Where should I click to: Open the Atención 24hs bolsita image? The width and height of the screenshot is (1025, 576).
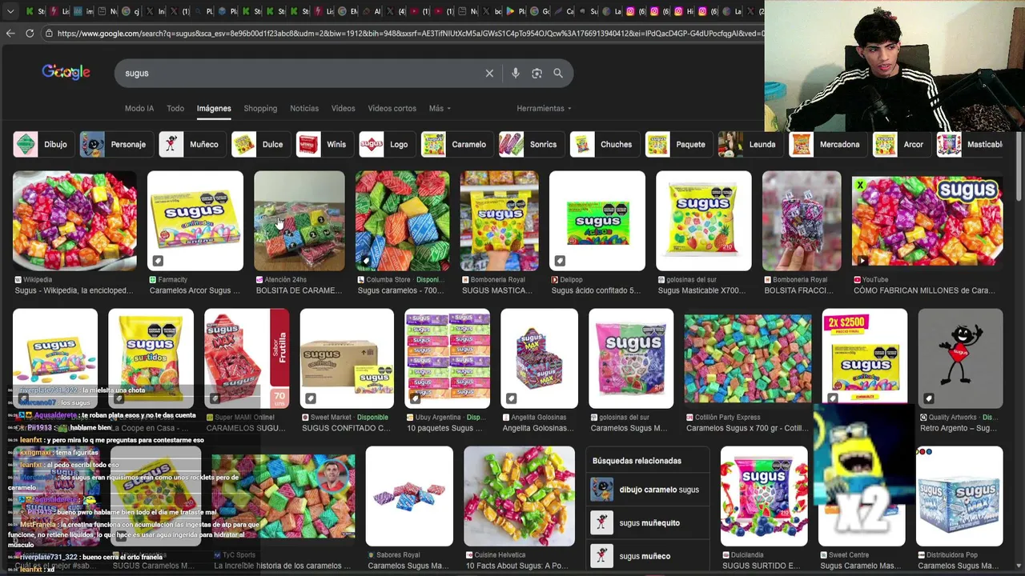[299, 221]
